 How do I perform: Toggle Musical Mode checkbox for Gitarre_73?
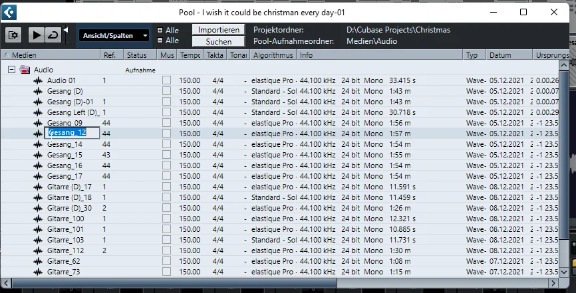point(167,272)
